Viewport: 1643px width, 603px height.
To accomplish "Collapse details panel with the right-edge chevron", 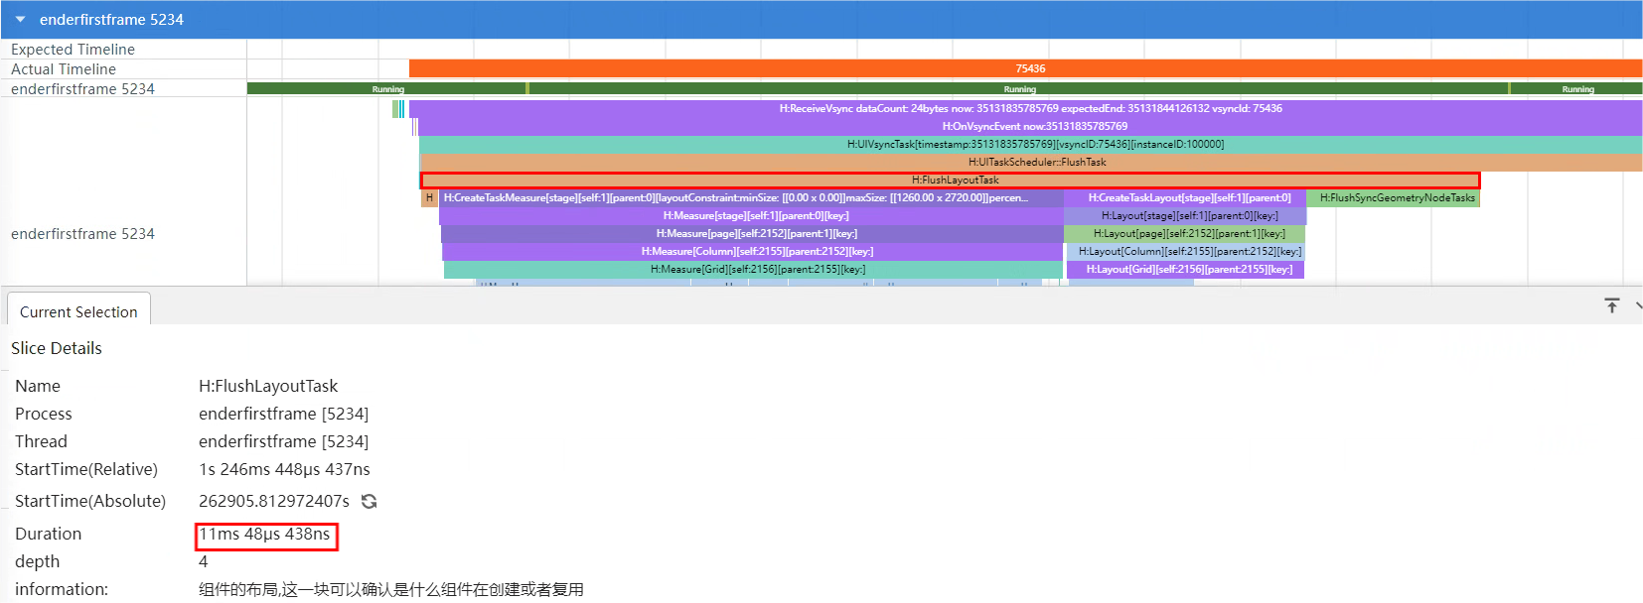I will point(1637,305).
